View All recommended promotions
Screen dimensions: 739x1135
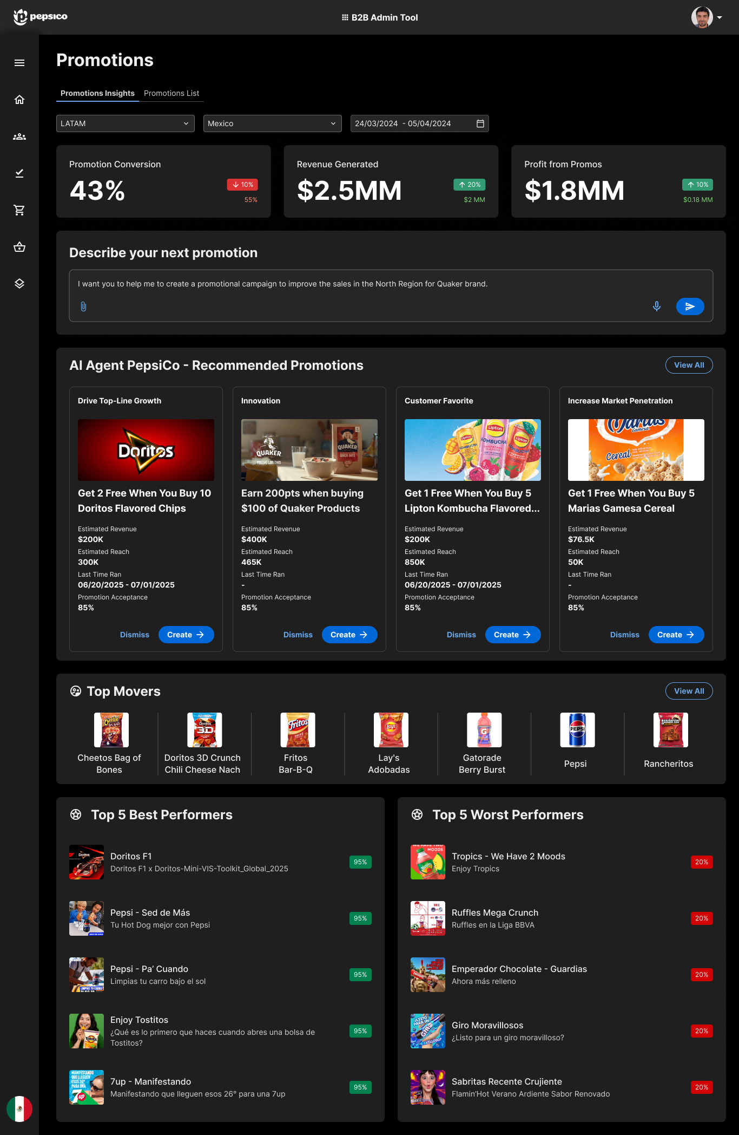(689, 365)
